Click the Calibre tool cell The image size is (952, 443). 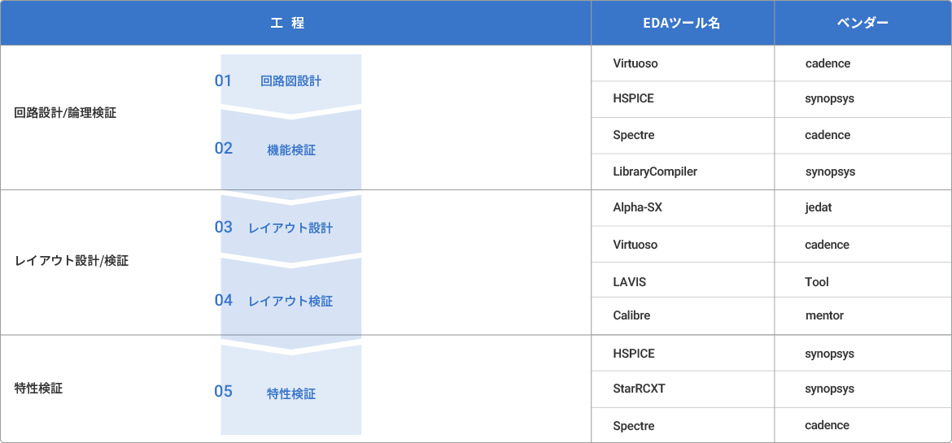point(683,315)
